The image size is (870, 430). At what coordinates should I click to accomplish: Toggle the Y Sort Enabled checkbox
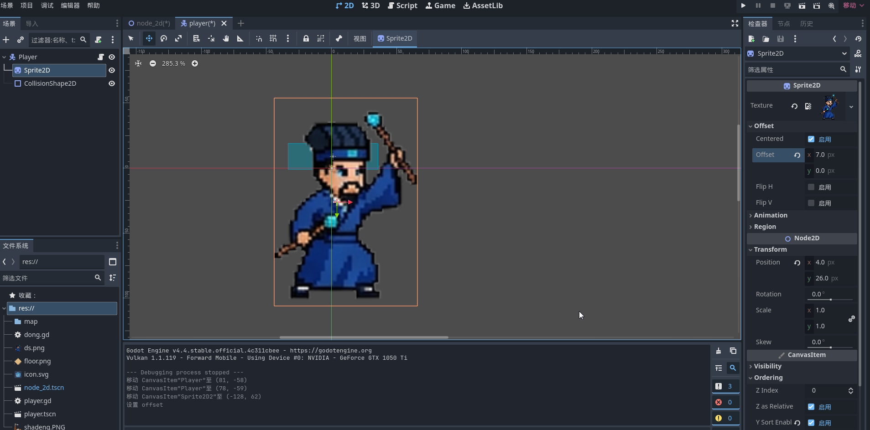click(811, 423)
